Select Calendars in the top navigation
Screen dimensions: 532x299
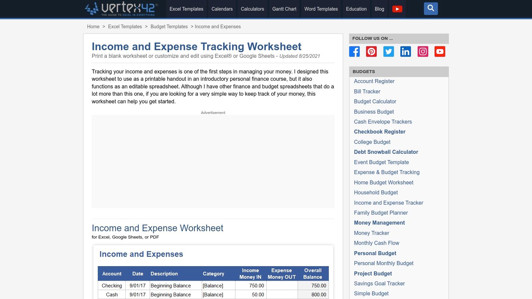tap(222, 9)
